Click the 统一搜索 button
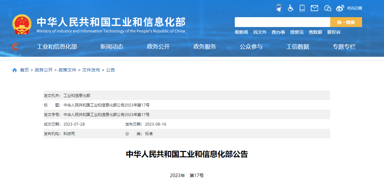The image size is (384, 185). tap(346, 22)
